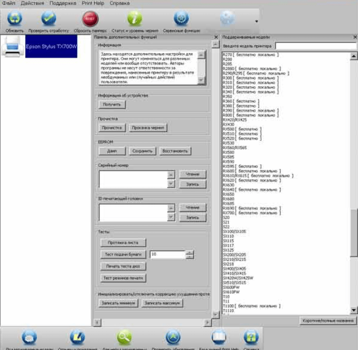Click the Печать теста дюз button
Screen dimensions: 358x350
123,266
